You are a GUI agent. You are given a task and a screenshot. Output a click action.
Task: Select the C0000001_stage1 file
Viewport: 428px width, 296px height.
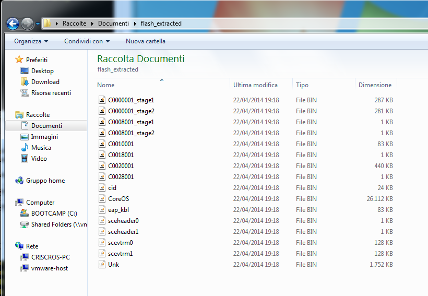click(x=131, y=100)
